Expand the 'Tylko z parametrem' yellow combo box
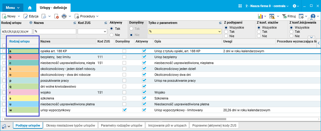The image size is (321, 131). click(219, 31)
